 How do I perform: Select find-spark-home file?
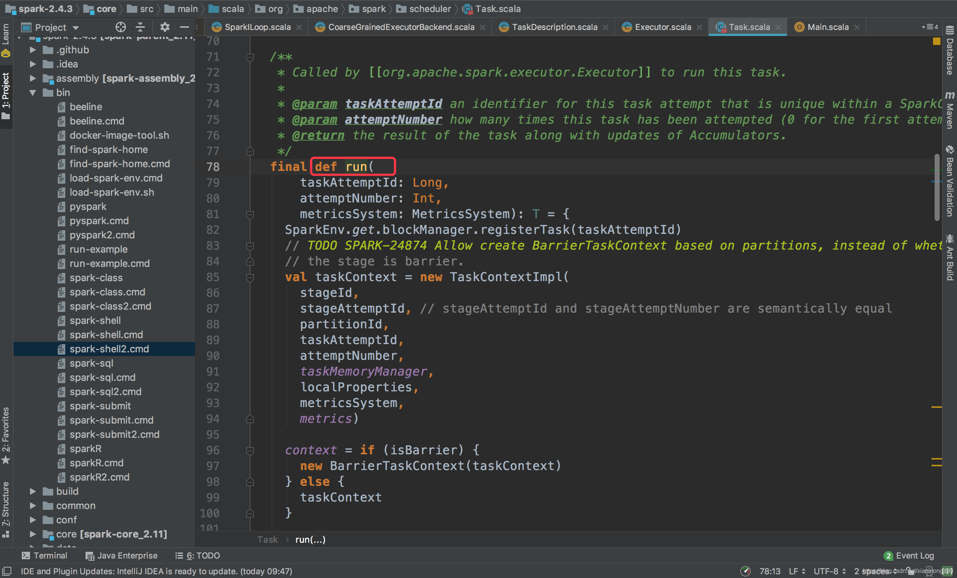(108, 150)
